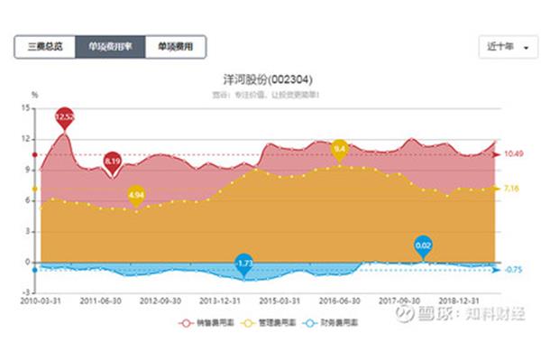
Task: Click the blue -1.73 minimum marker pin
Action: pos(244,264)
